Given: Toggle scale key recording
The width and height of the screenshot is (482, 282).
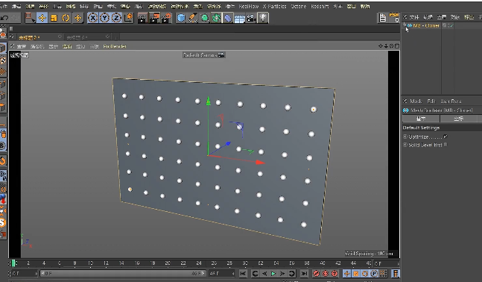Looking at the screenshot, I should click(x=356, y=273).
